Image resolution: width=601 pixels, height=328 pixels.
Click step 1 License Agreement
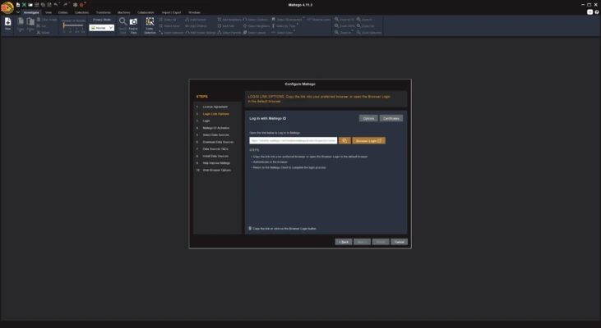pos(212,107)
